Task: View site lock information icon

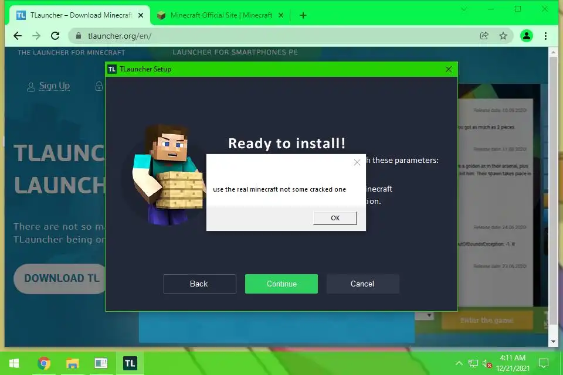Action: (79, 36)
